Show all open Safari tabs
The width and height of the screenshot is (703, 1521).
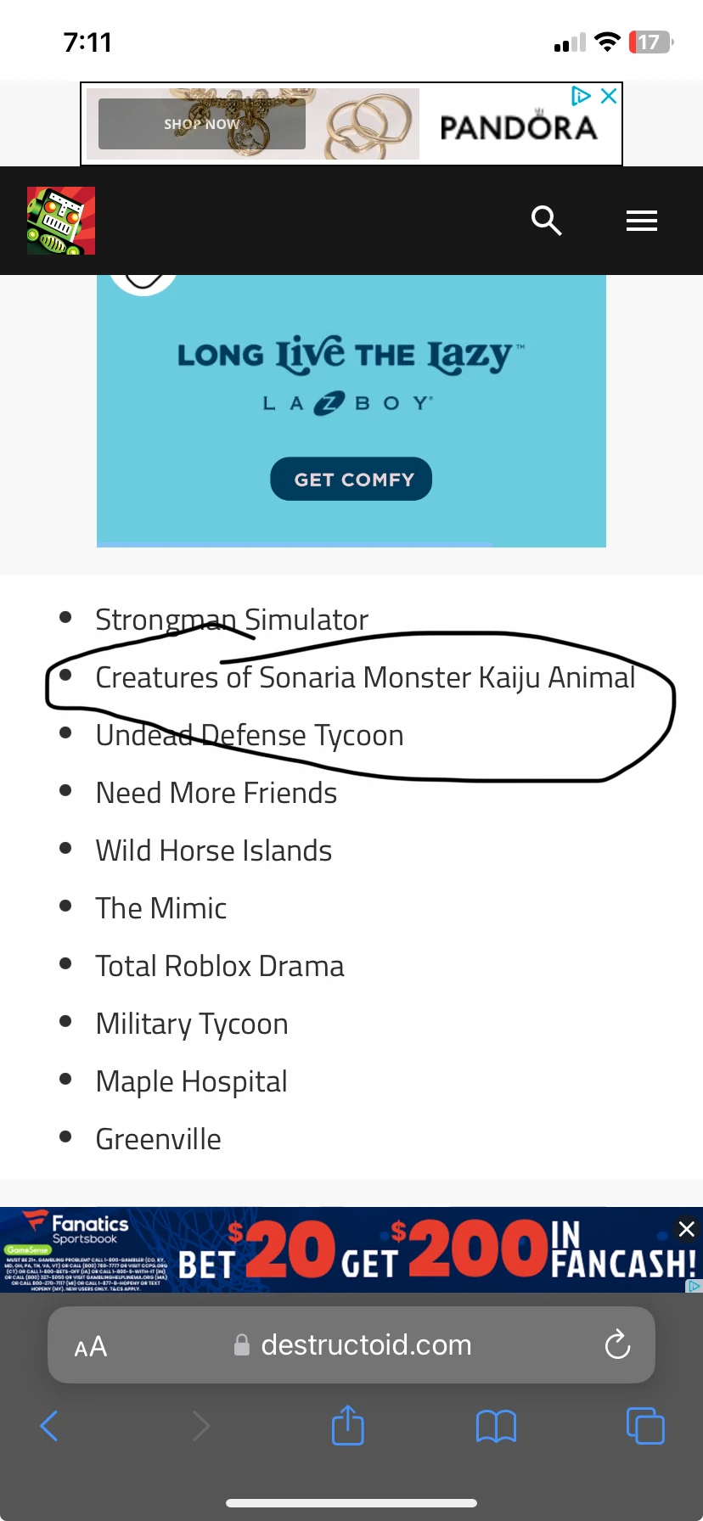point(644,1426)
